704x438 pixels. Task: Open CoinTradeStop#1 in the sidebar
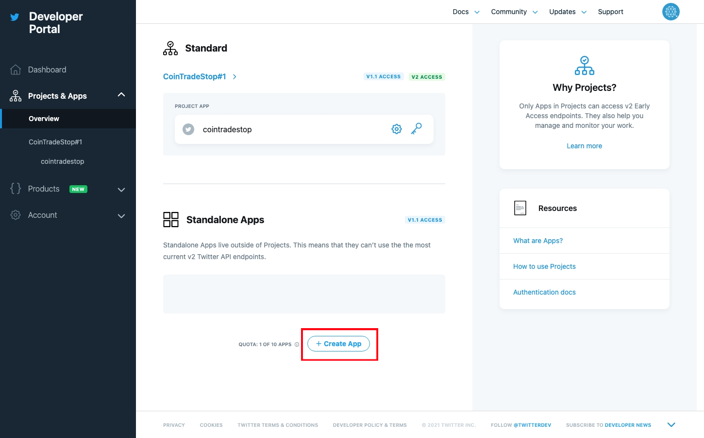point(55,142)
